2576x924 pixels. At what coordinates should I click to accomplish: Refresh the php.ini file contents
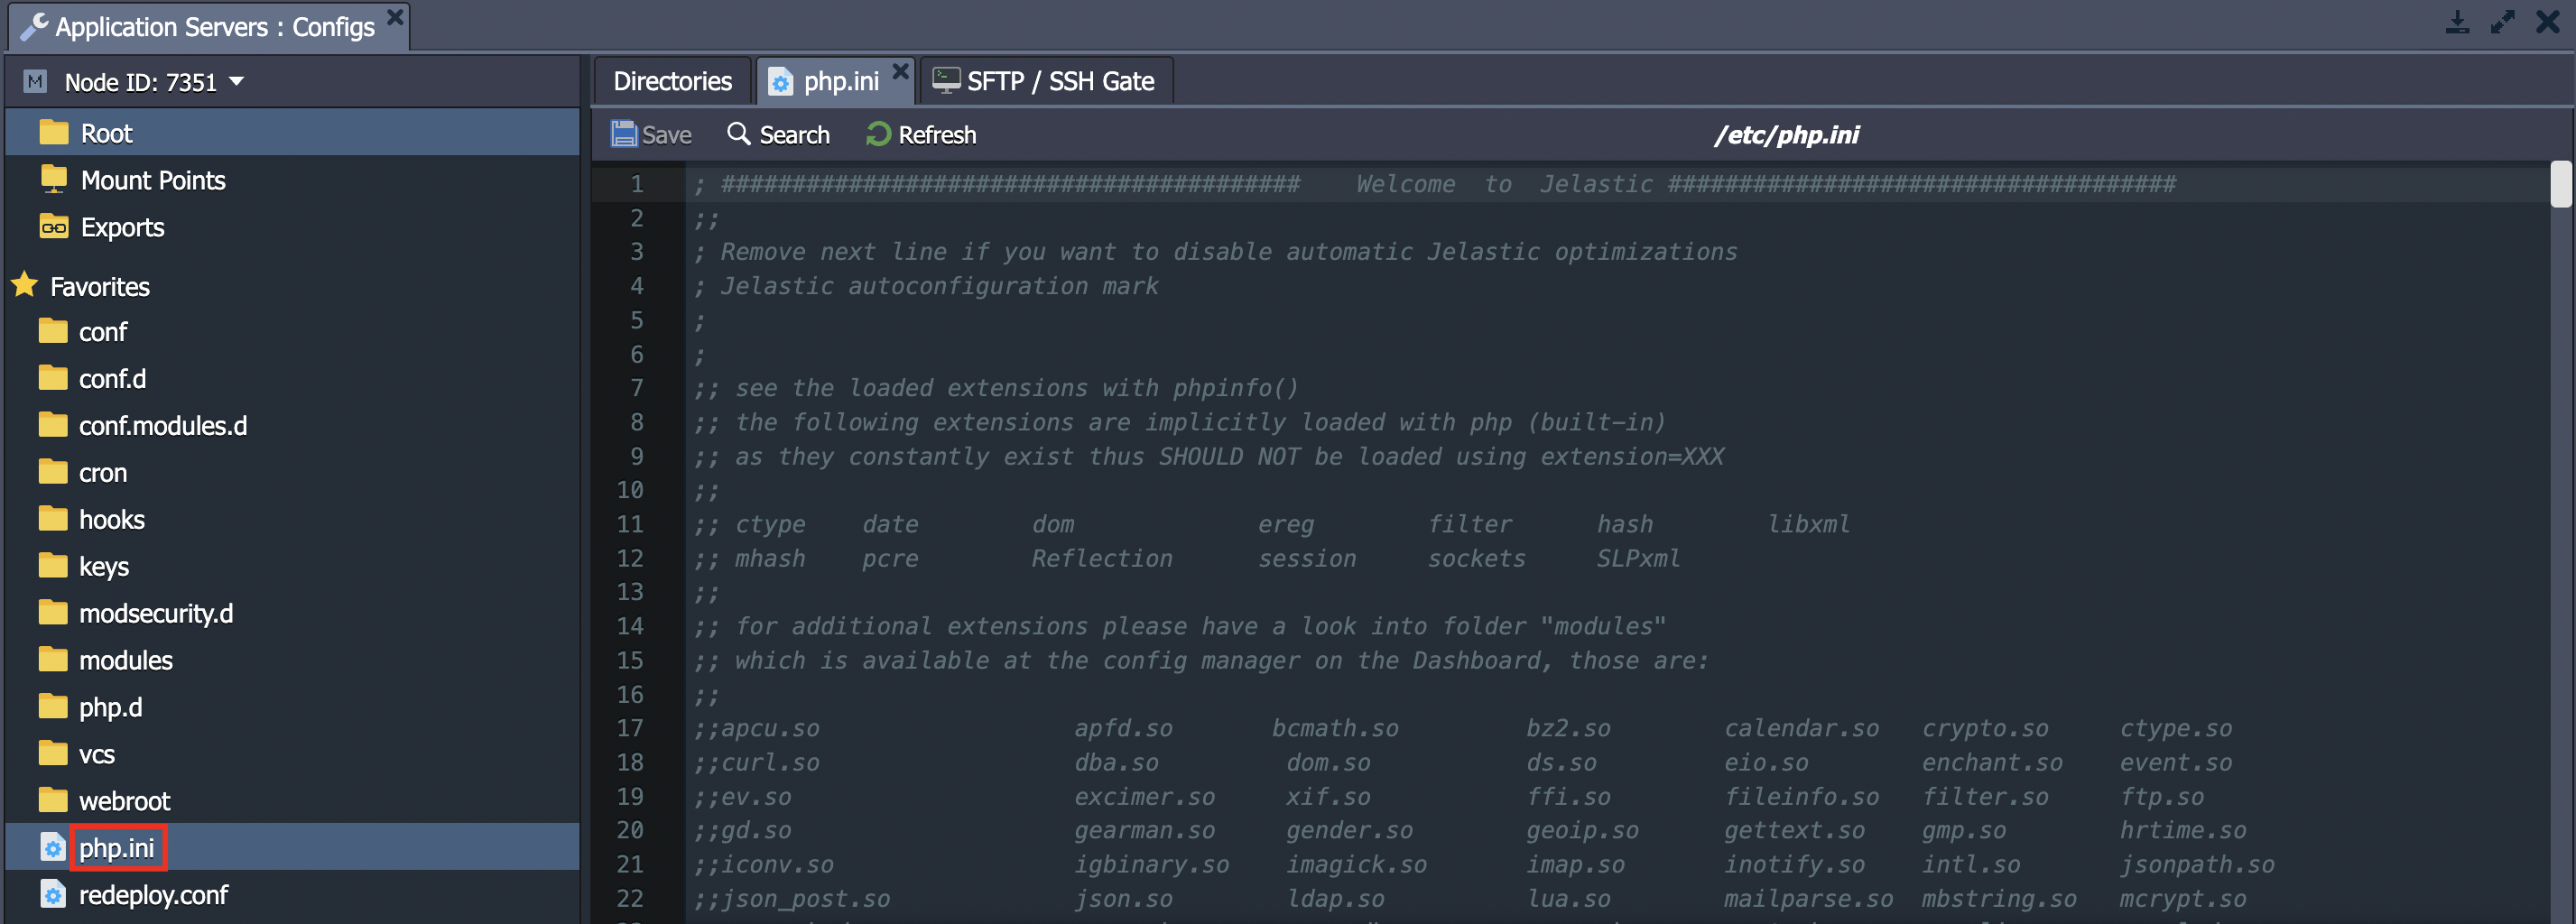[x=921, y=134]
